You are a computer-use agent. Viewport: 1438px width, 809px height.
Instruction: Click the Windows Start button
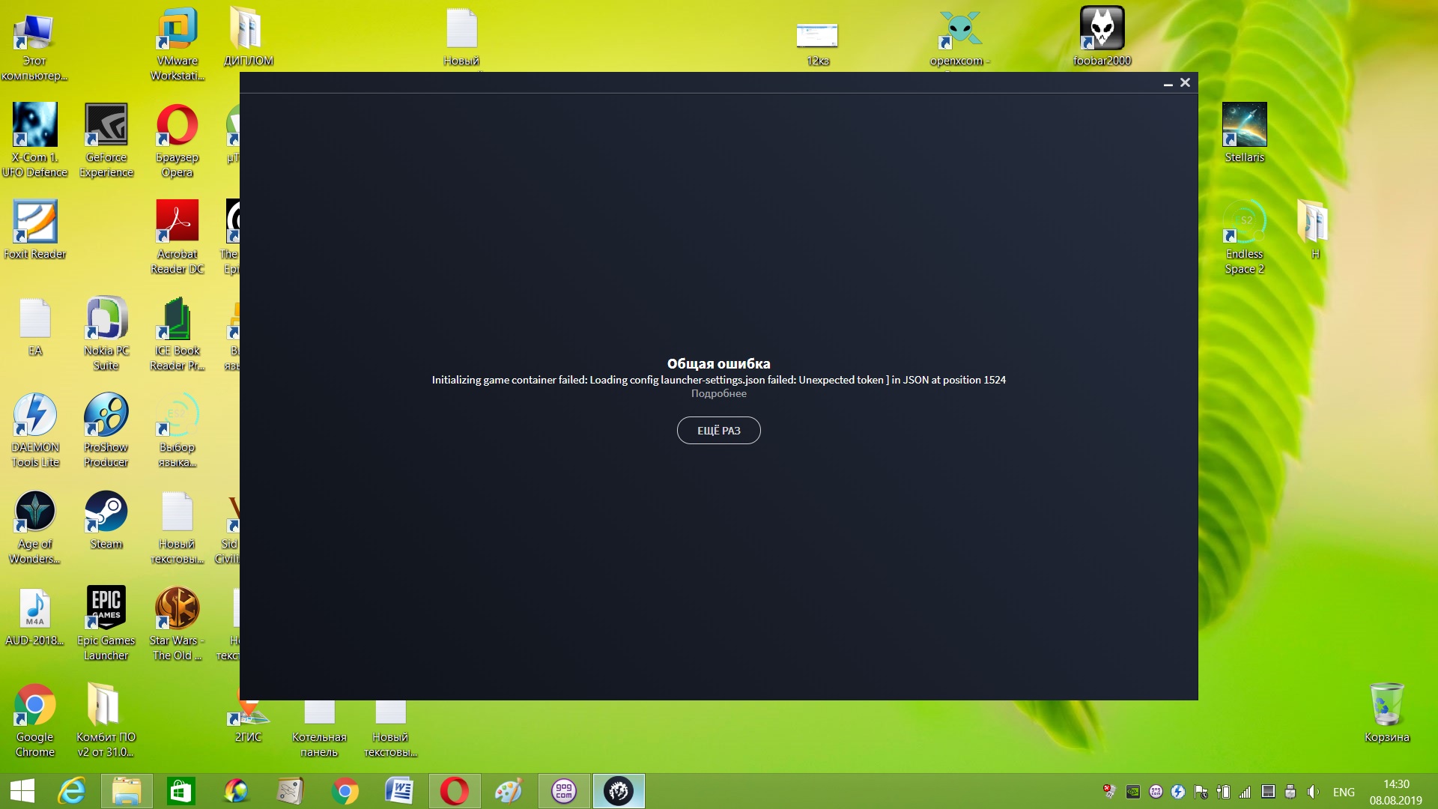(x=22, y=791)
